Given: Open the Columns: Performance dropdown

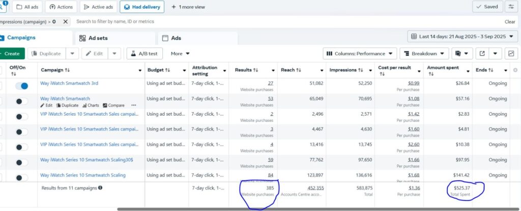Looking at the screenshot, I should tap(360, 53).
